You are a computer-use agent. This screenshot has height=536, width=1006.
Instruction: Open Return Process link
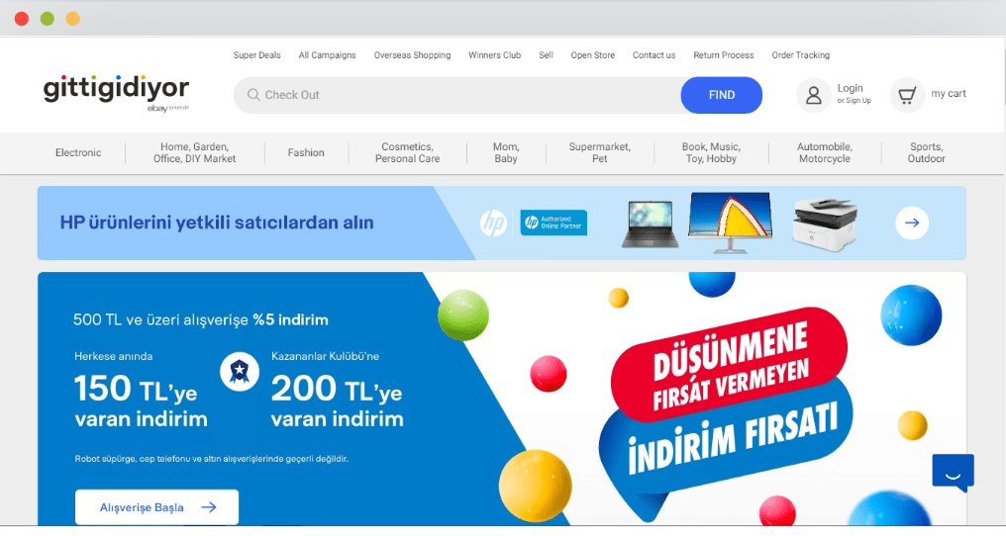point(724,55)
